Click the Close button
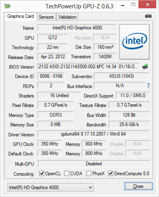The image size is (159, 197). 138,186
